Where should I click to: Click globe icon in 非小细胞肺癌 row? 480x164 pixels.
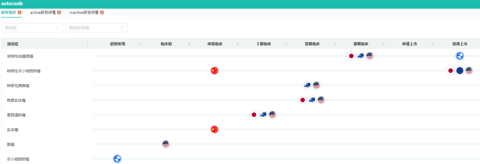[117, 159]
